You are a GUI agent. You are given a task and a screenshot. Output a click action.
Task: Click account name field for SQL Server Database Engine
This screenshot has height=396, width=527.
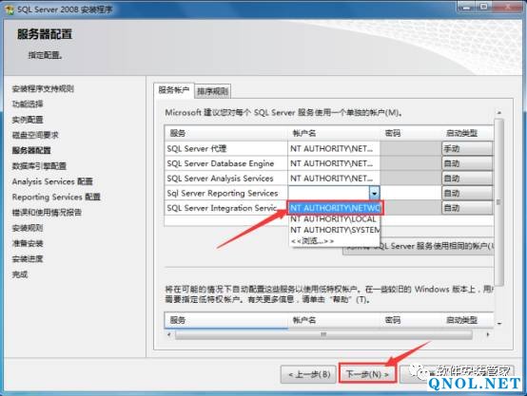point(334,163)
